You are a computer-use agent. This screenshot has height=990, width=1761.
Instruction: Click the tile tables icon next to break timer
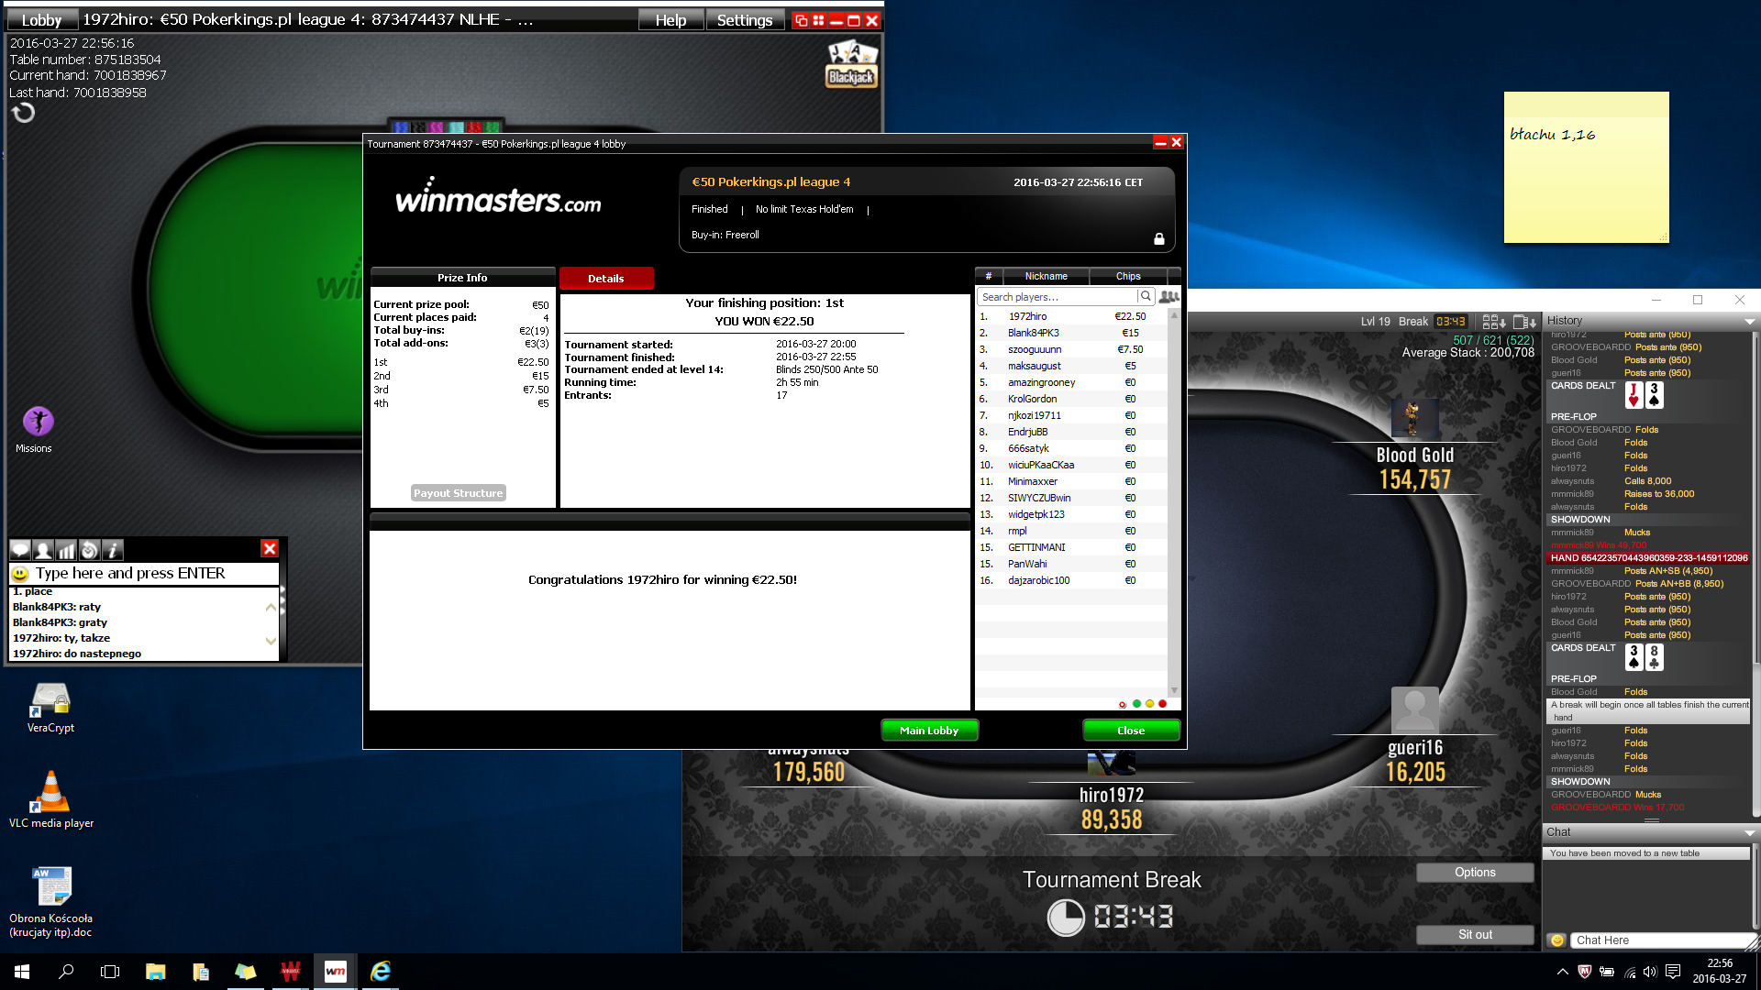[1494, 322]
